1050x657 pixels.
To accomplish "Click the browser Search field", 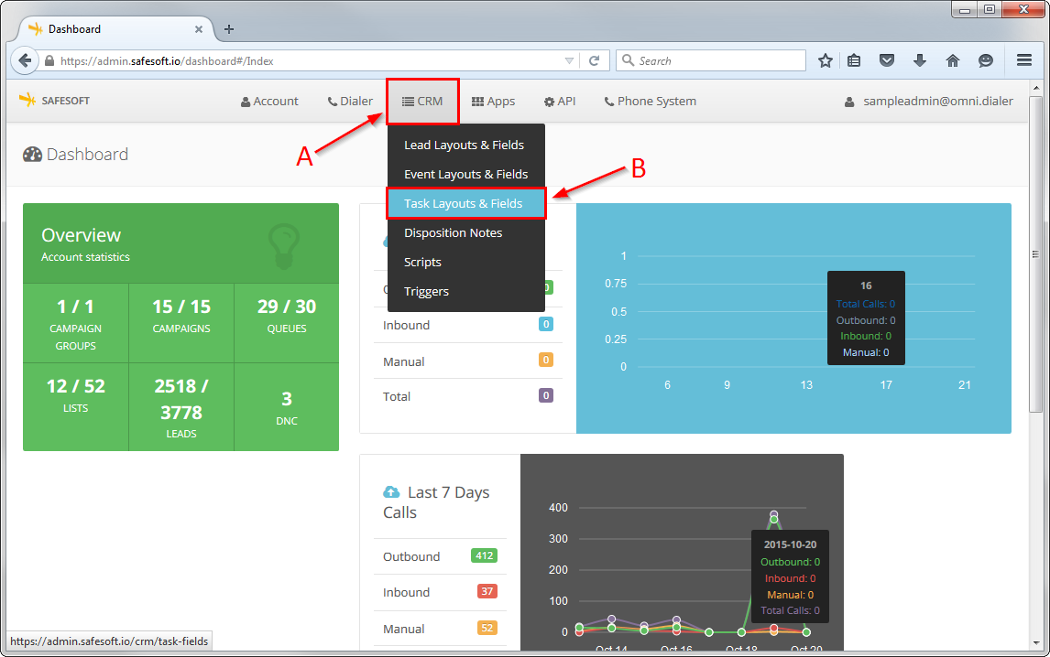I will [x=710, y=61].
